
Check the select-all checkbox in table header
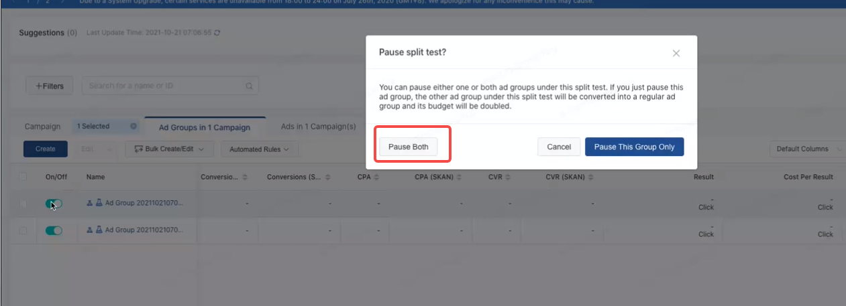tap(23, 177)
